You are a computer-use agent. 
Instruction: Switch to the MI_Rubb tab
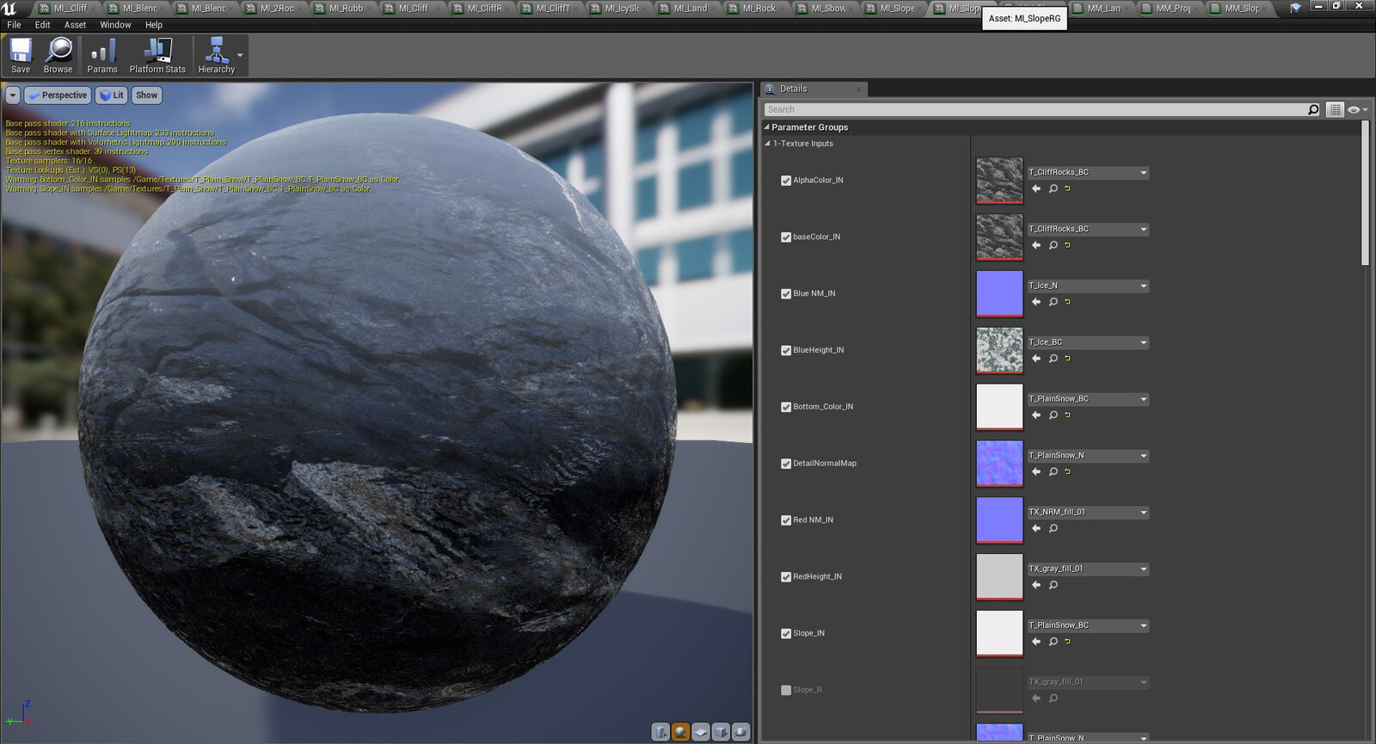pyautogui.click(x=346, y=9)
